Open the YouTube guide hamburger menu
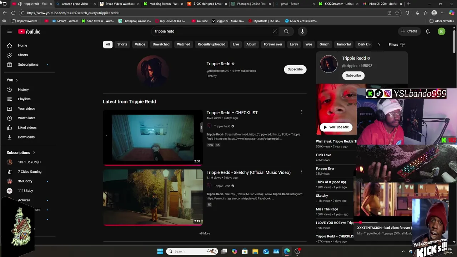This screenshot has height=257, width=457. click(9, 31)
